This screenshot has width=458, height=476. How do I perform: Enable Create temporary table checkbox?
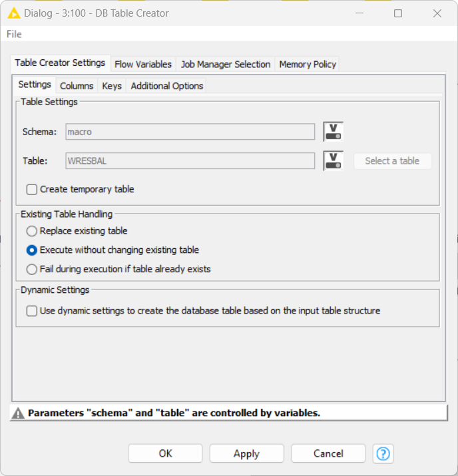click(x=32, y=189)
